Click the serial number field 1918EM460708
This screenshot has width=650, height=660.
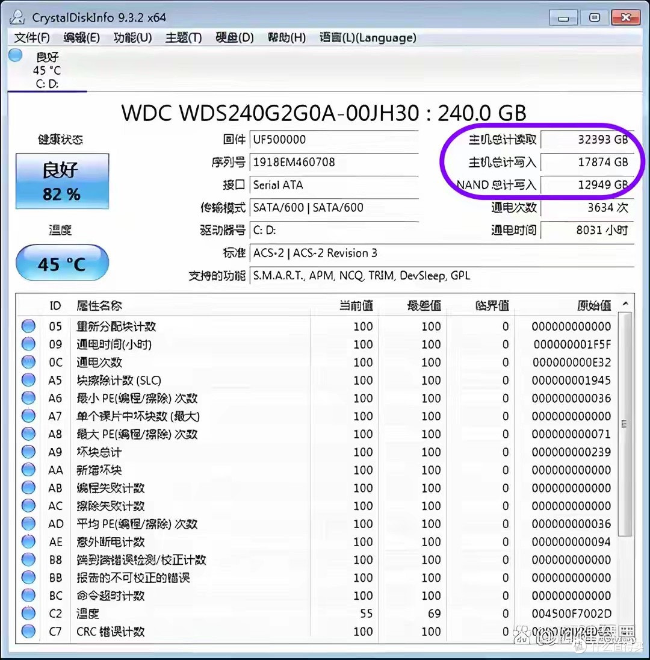pos(334,163)
